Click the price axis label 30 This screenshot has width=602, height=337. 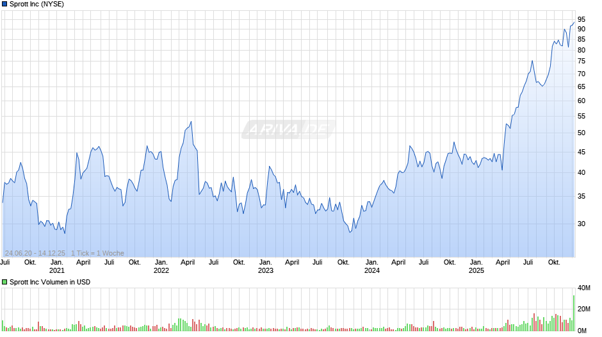(x=582, y=224)
